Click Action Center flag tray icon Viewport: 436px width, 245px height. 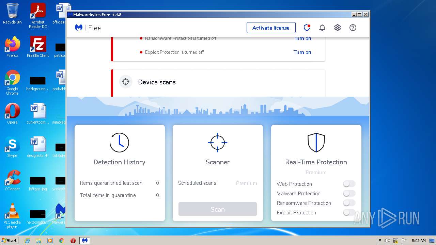click(403, 241)
